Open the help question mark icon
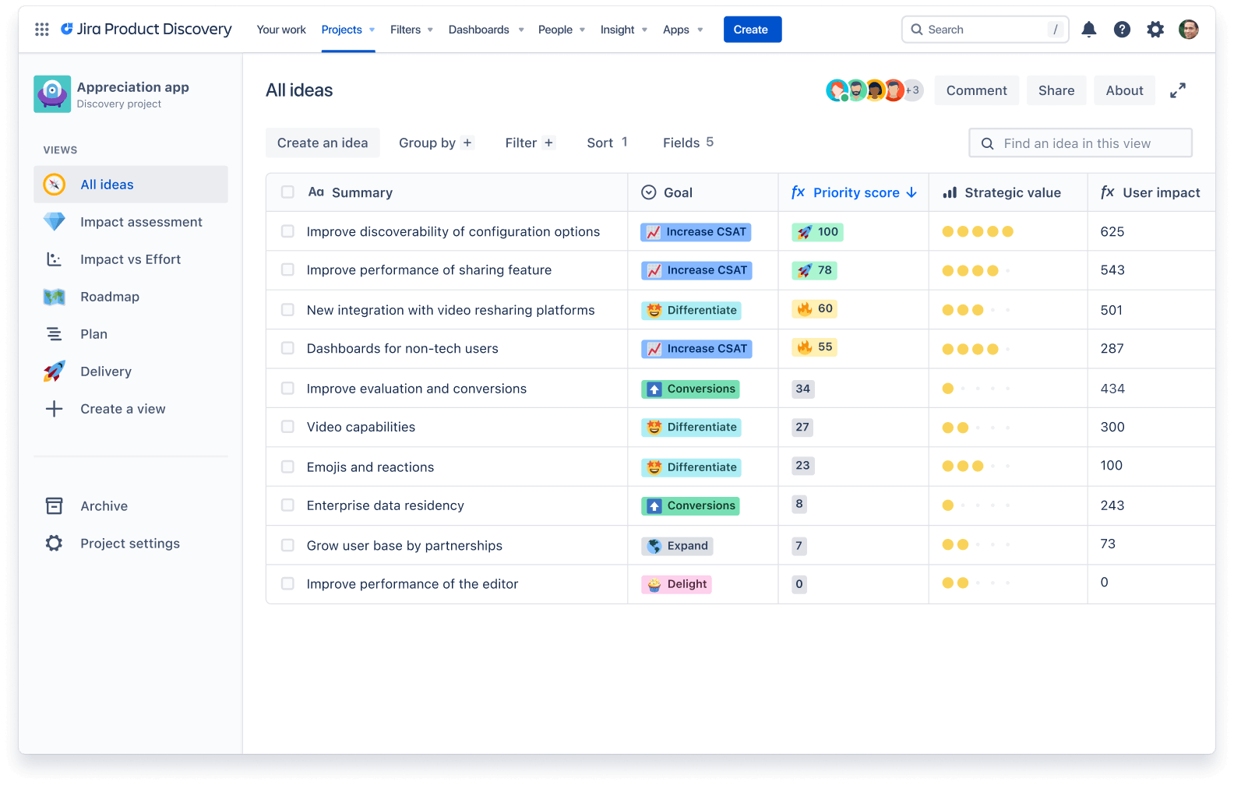The image size is (1234, 785). click(1122, 30)
